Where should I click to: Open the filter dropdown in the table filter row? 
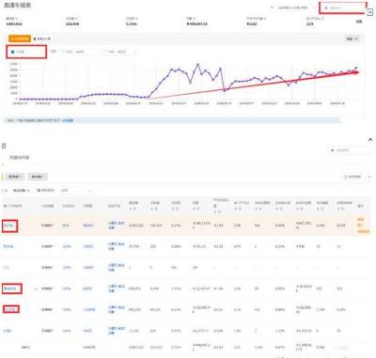point(76,190)
